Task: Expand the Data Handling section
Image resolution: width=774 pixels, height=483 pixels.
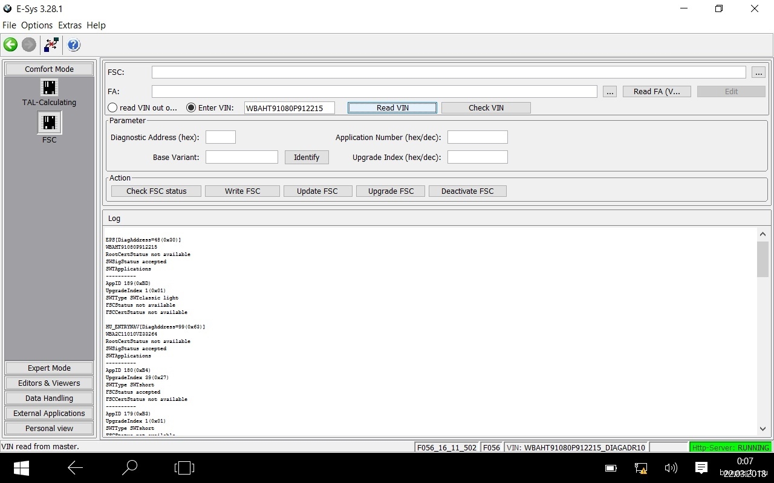Action: [49, 398]
